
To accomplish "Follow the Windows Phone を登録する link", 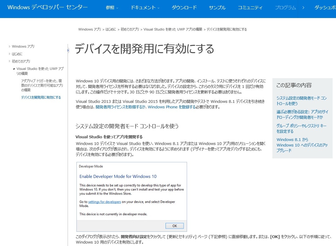I will 172,107.
